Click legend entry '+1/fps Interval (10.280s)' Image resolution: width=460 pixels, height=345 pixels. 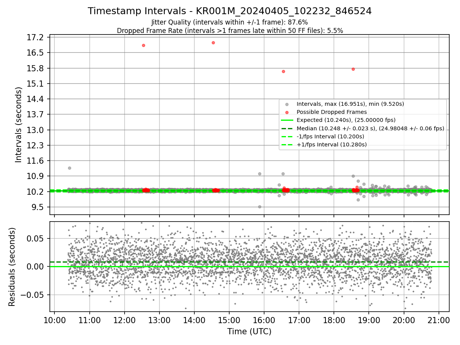pos(332,145)
